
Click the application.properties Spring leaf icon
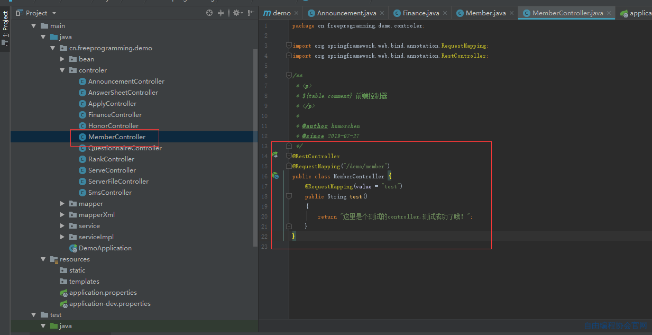(x=63, y=293)
